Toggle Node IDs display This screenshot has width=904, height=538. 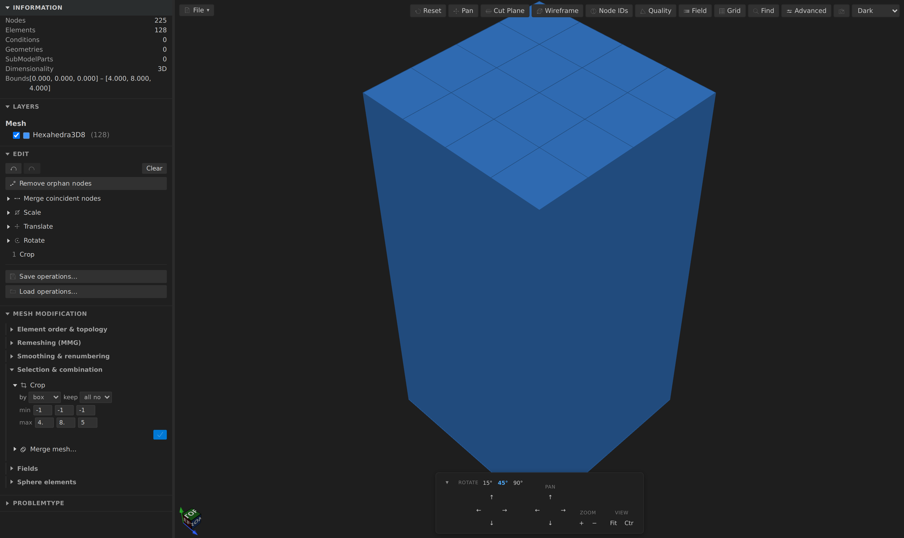609,10
